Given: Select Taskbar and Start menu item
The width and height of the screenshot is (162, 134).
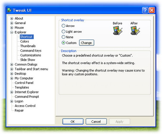Looking at the screenshot, I should [31, 69].
